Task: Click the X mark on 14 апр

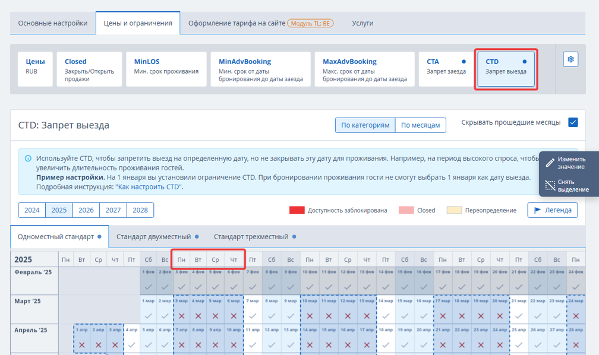Action: coord(310,345)
